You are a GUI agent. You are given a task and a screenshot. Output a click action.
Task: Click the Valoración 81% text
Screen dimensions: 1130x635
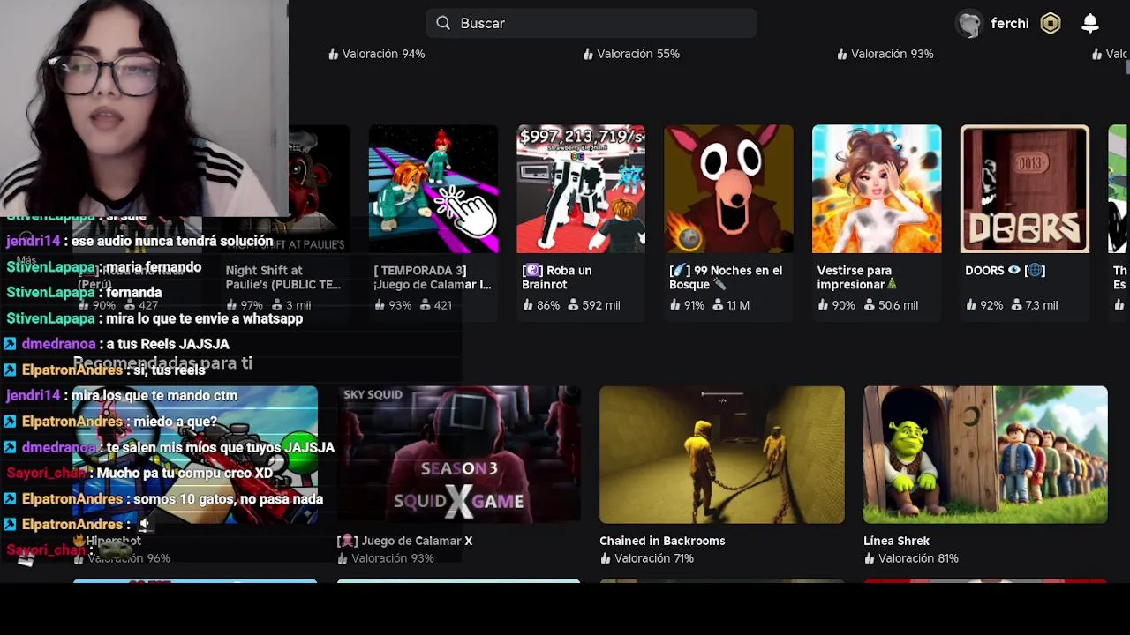tap(918, 558)
